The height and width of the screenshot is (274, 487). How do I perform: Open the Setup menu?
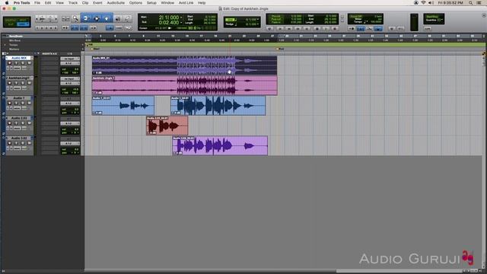[151, 3]
